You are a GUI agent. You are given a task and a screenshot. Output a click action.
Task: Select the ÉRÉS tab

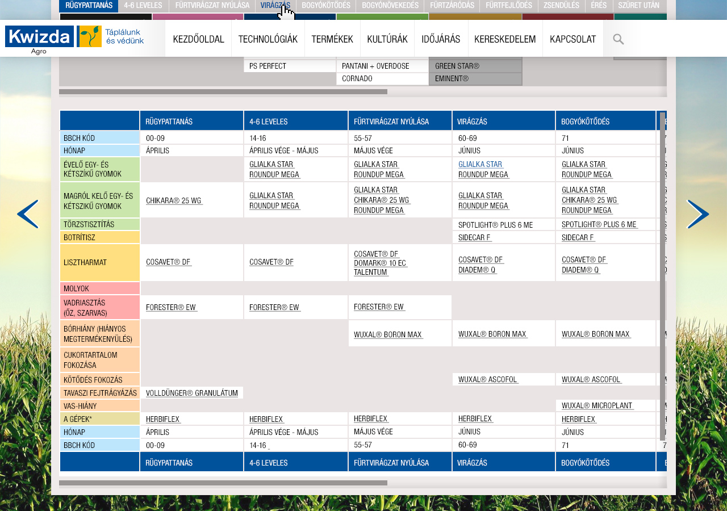599,6
